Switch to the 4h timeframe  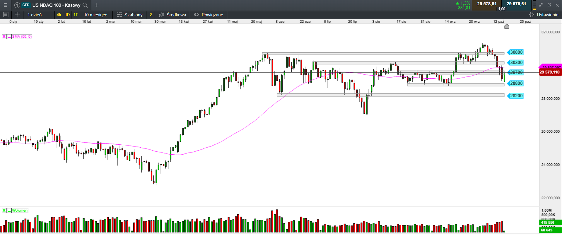pyautogui.click(x=59, y=15)
